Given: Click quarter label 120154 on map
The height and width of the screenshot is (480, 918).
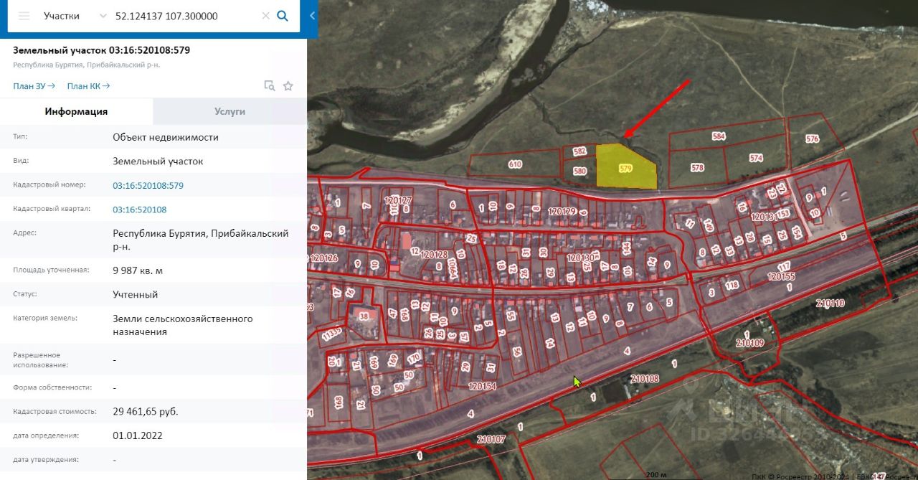Looking at the screenshot, I should point(482,386).
